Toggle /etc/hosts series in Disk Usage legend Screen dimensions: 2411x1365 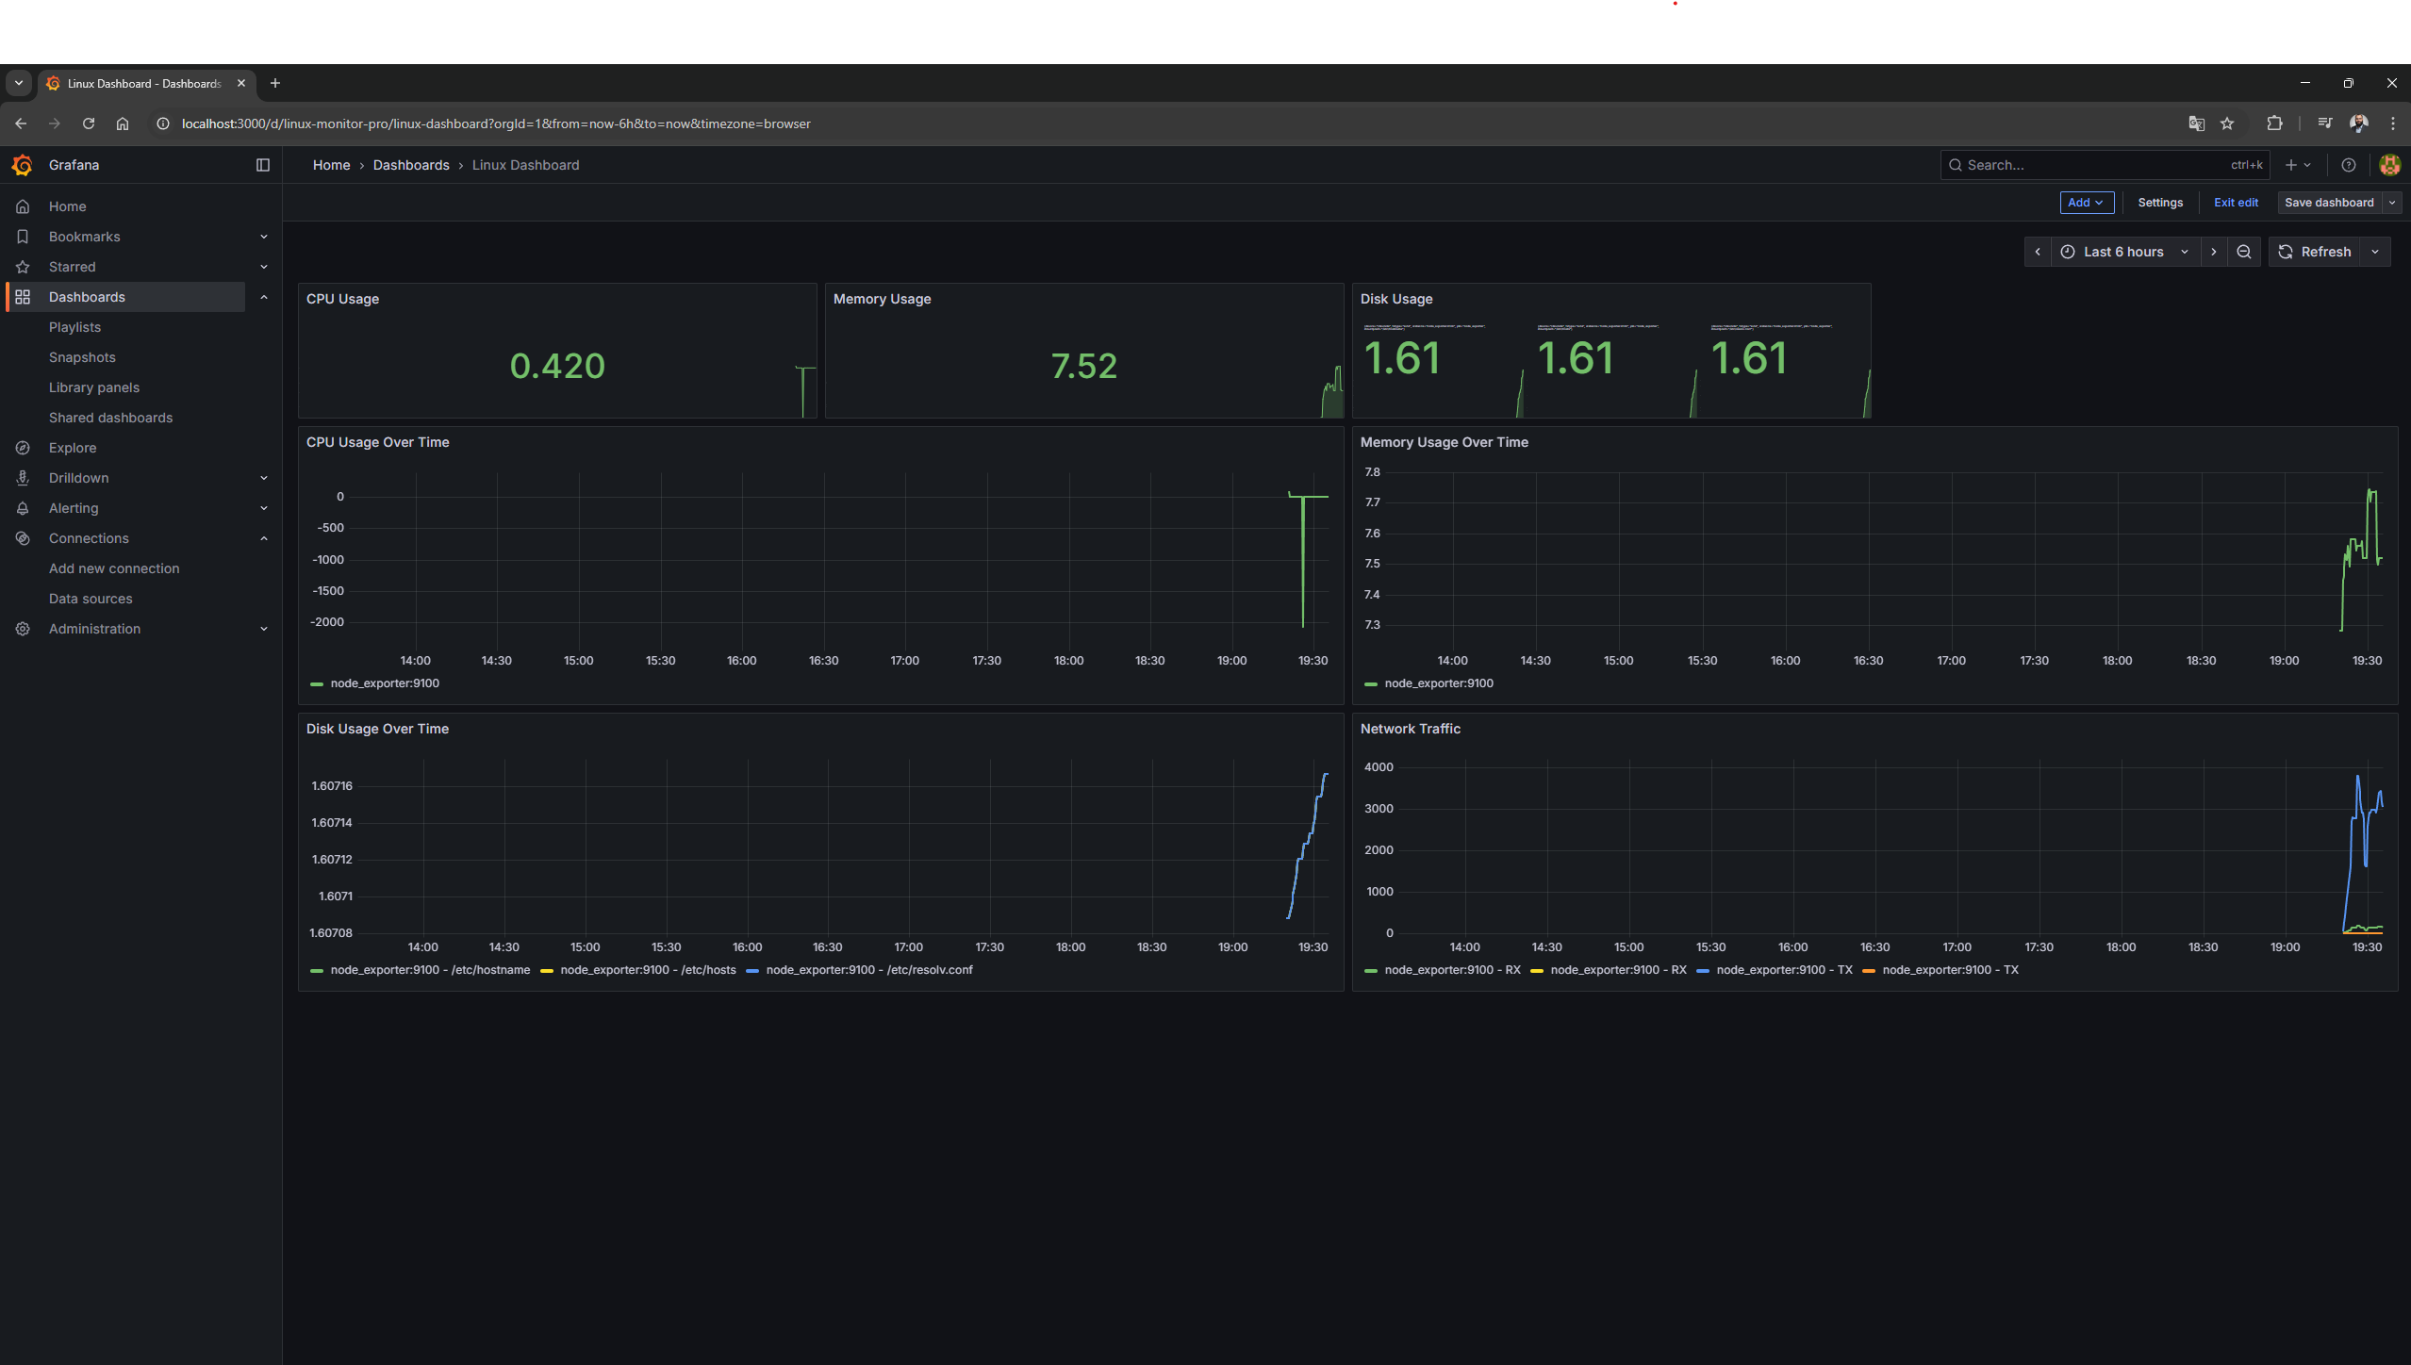(647, 970)
